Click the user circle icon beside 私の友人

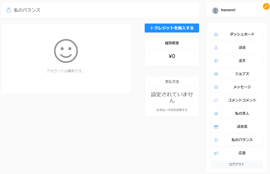(216, 114)
